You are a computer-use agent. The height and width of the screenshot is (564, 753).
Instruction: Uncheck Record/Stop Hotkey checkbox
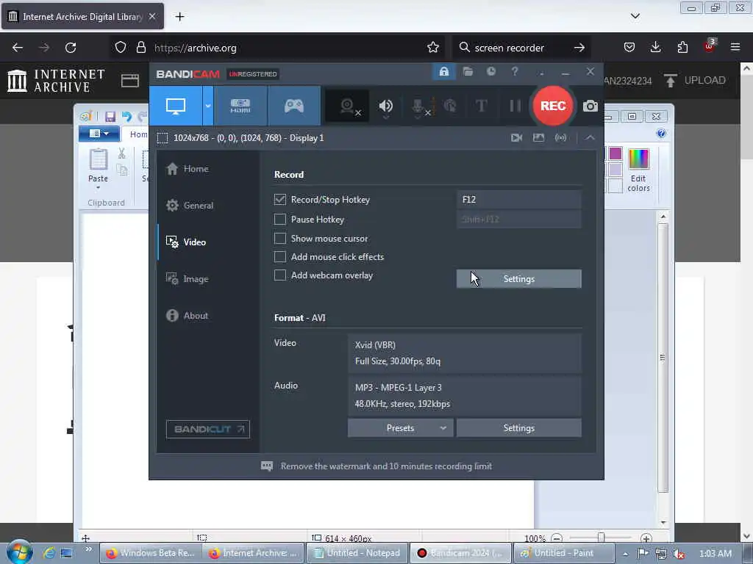280,200
